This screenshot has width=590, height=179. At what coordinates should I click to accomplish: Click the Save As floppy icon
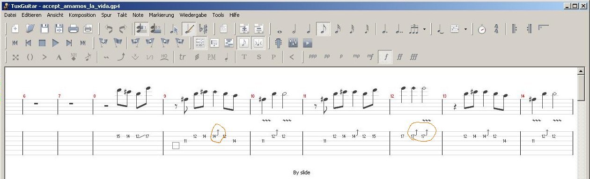pyautogui.click(x=59, y=29)
